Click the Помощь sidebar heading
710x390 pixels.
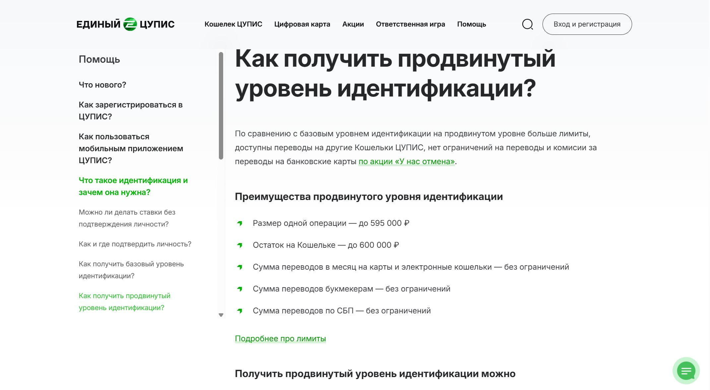(99, 59)
